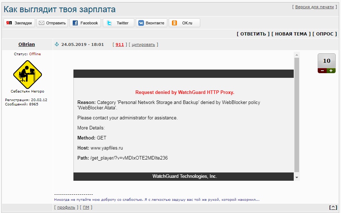Downvote the post with the minus button

coord(322,71)
